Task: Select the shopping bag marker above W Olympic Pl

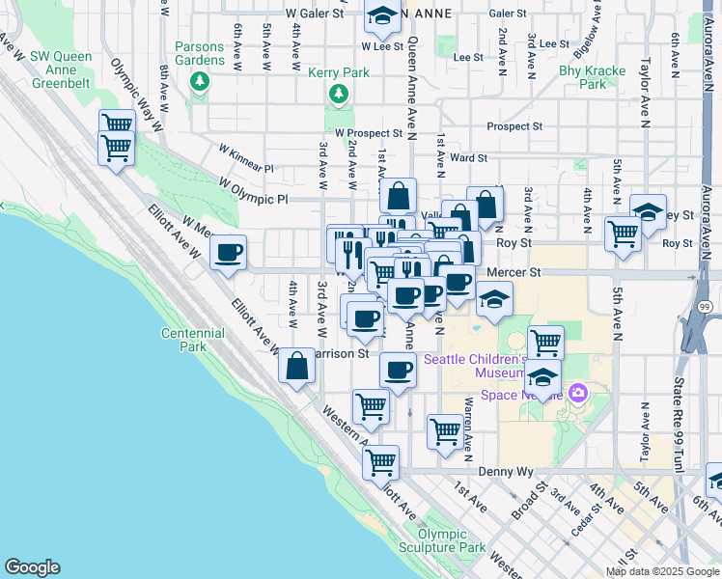Action: [x=398, y=196]
